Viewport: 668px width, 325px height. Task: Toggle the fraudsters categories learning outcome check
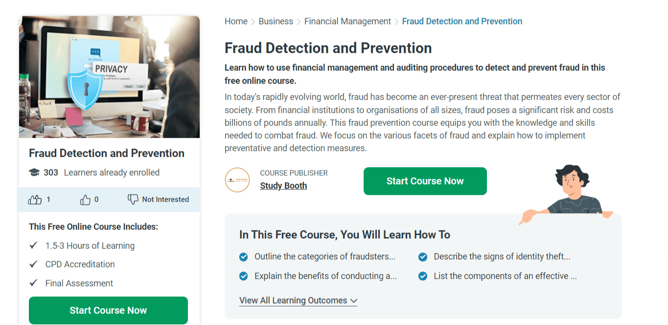(243, 256)
